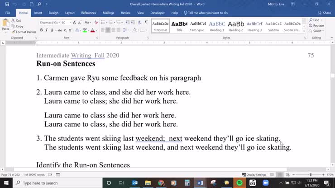Toggle show paragraph marks
The width and height of the screenshot is (335, 188).
point(146,23)
